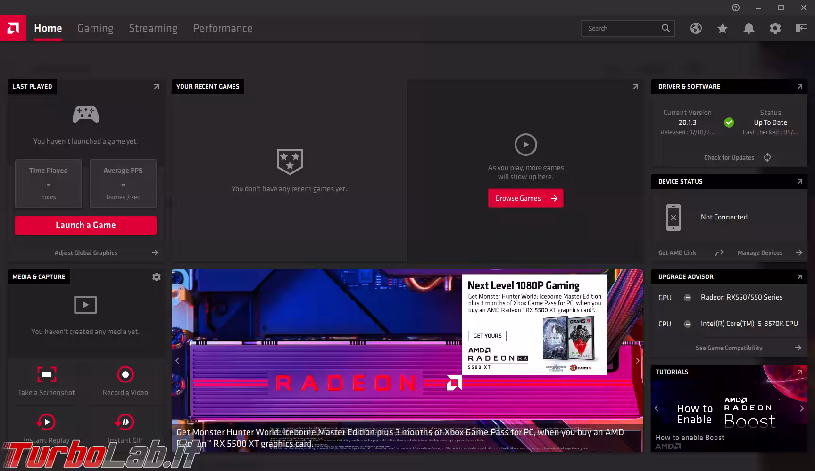The image size is (815, 471).
Task: Open the notifications bell
Action: coord(748,28)
